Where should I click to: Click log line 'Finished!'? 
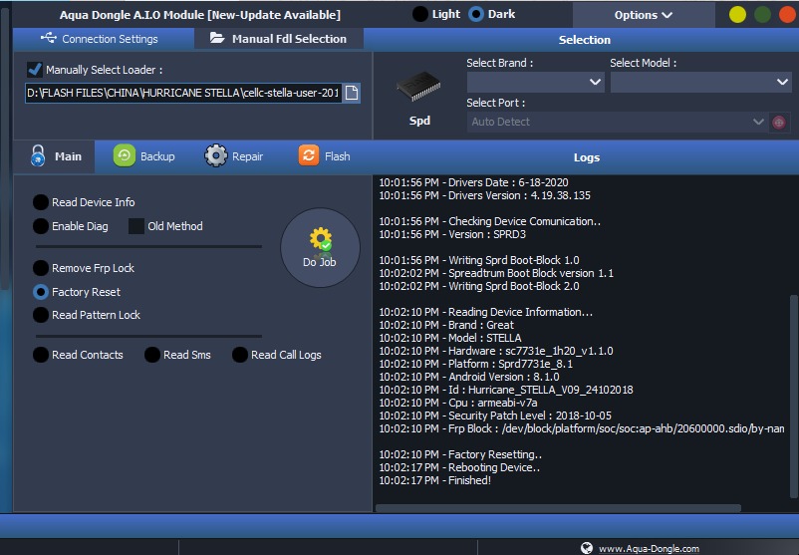coord(434,480)
